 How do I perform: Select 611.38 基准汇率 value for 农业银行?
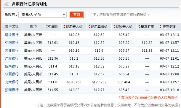[x=147, y=50]
